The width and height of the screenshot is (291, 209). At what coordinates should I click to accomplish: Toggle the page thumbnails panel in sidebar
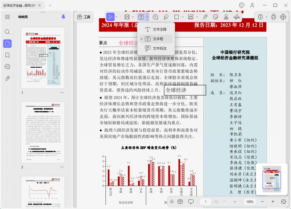pos(7,44)
